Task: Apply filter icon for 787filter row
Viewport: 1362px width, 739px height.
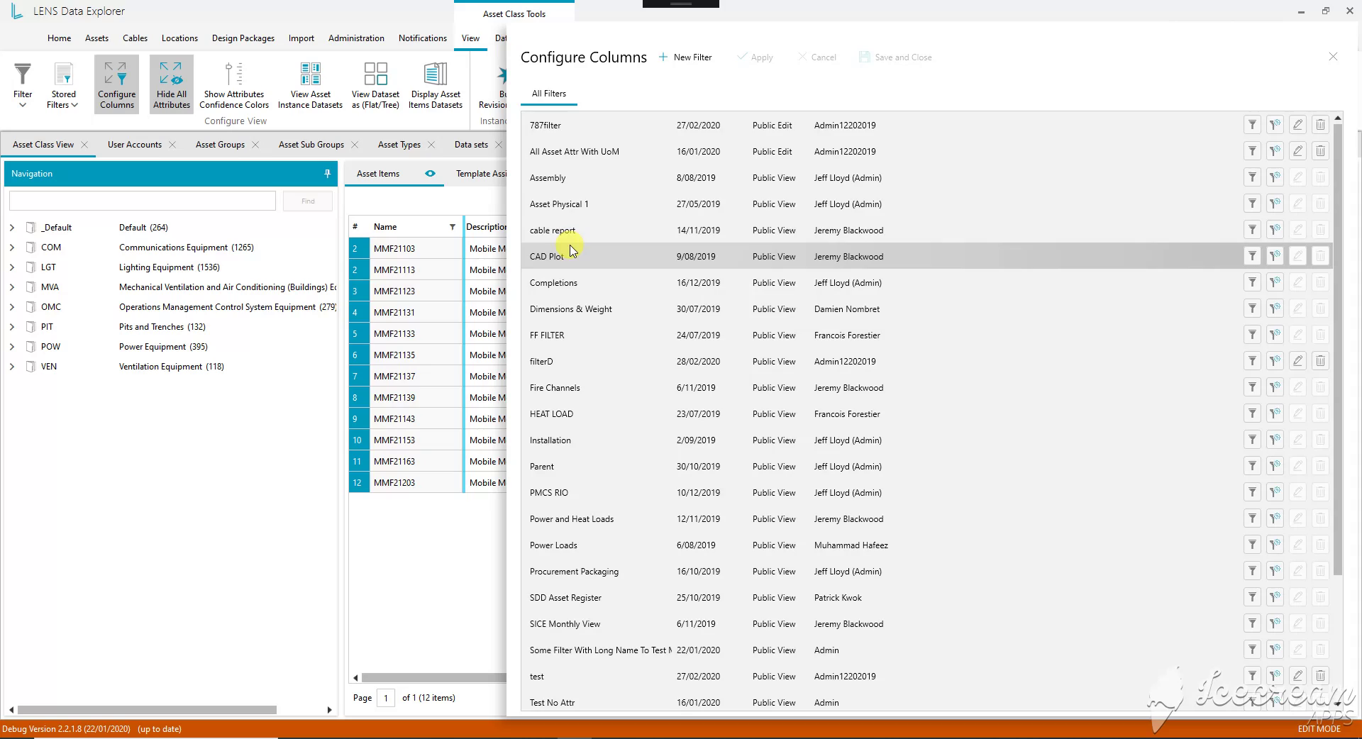Action: point(1252,125)
